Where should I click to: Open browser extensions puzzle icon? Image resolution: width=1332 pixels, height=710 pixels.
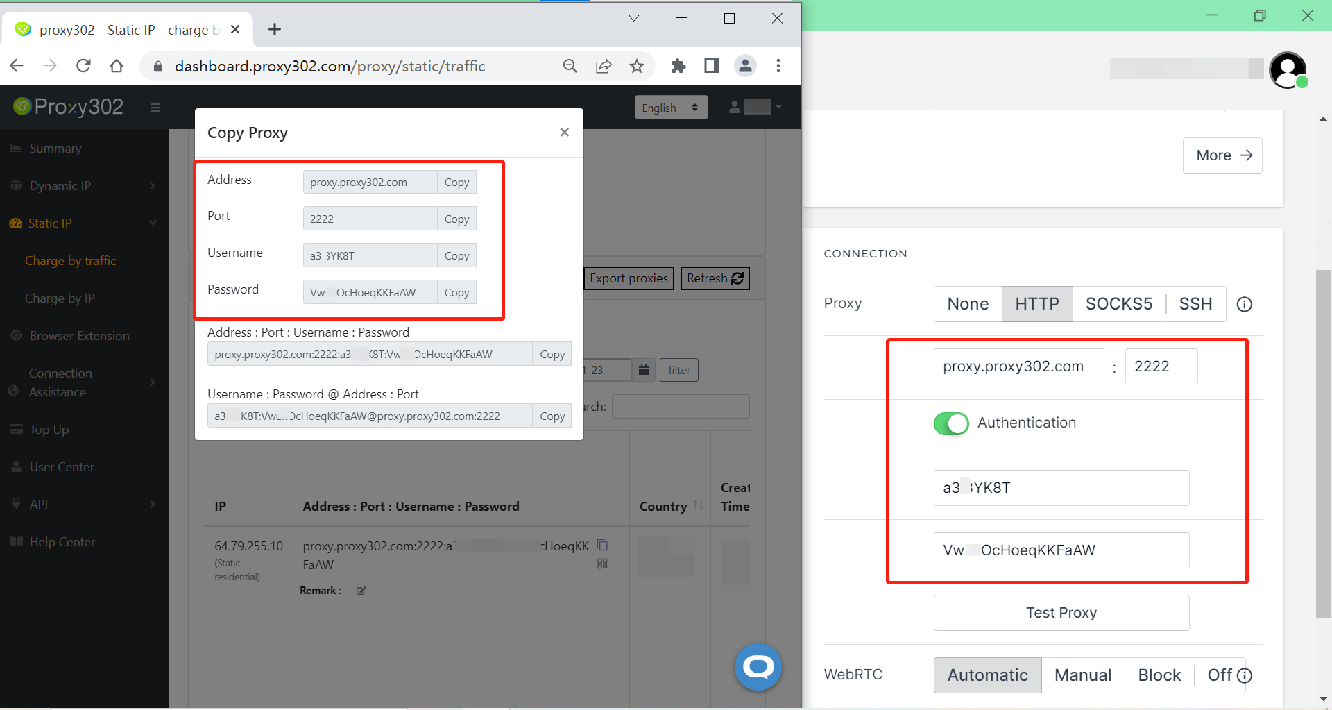tap(678, 66)
